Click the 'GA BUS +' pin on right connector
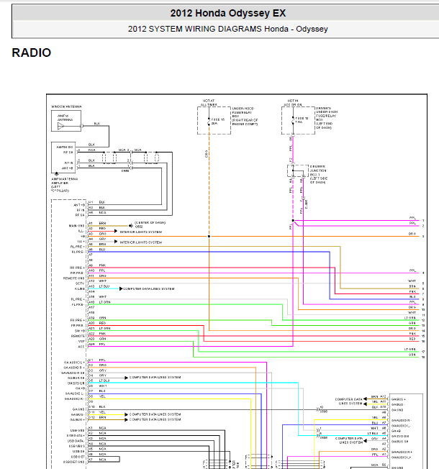Screen dimensions: 439x469 [x=399, y=399]
